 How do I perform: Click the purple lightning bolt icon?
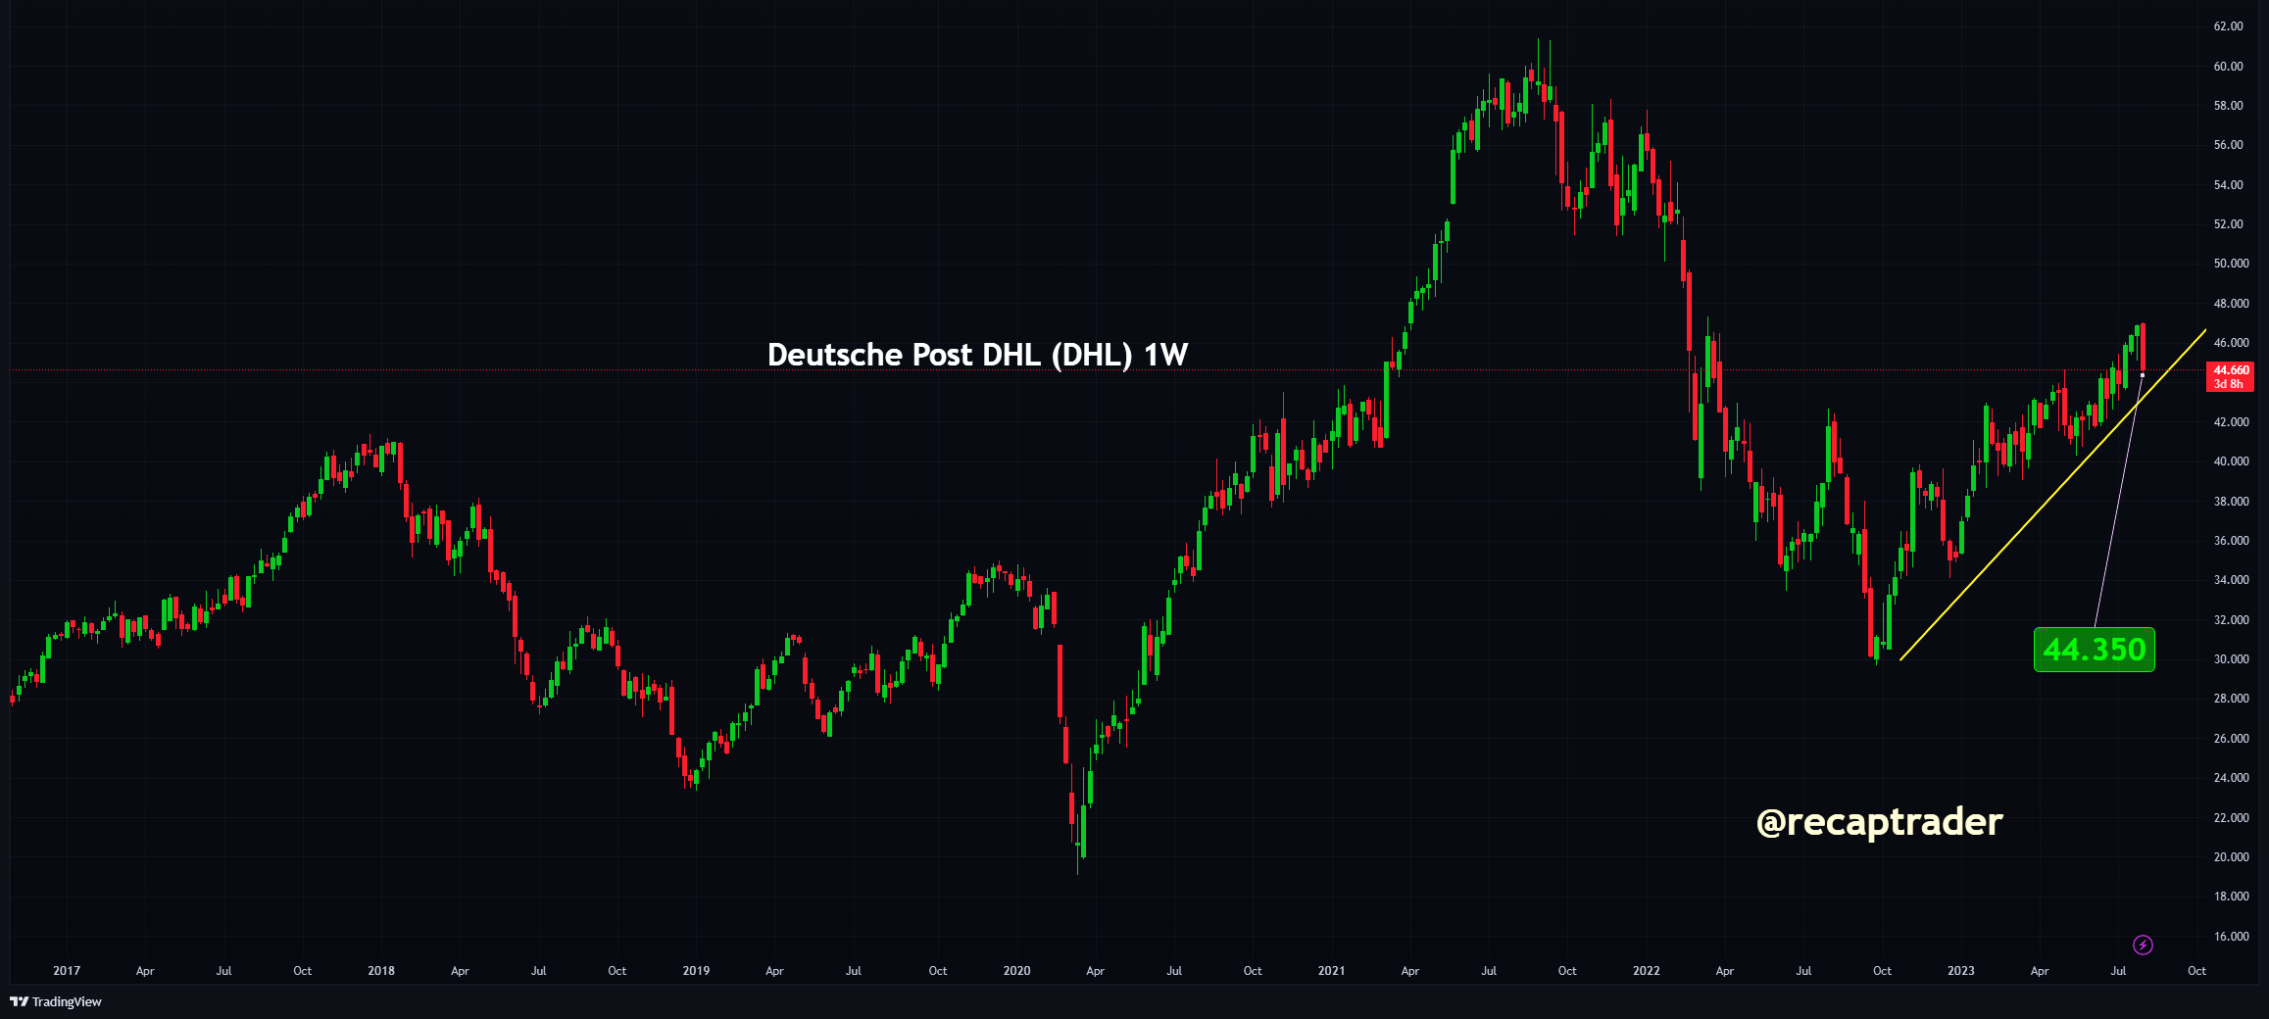[x=2143, y=945]
